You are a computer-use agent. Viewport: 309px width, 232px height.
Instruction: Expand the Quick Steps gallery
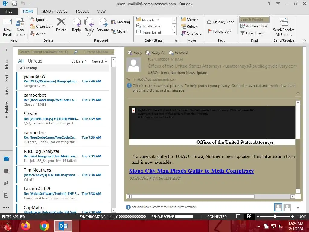174,32
